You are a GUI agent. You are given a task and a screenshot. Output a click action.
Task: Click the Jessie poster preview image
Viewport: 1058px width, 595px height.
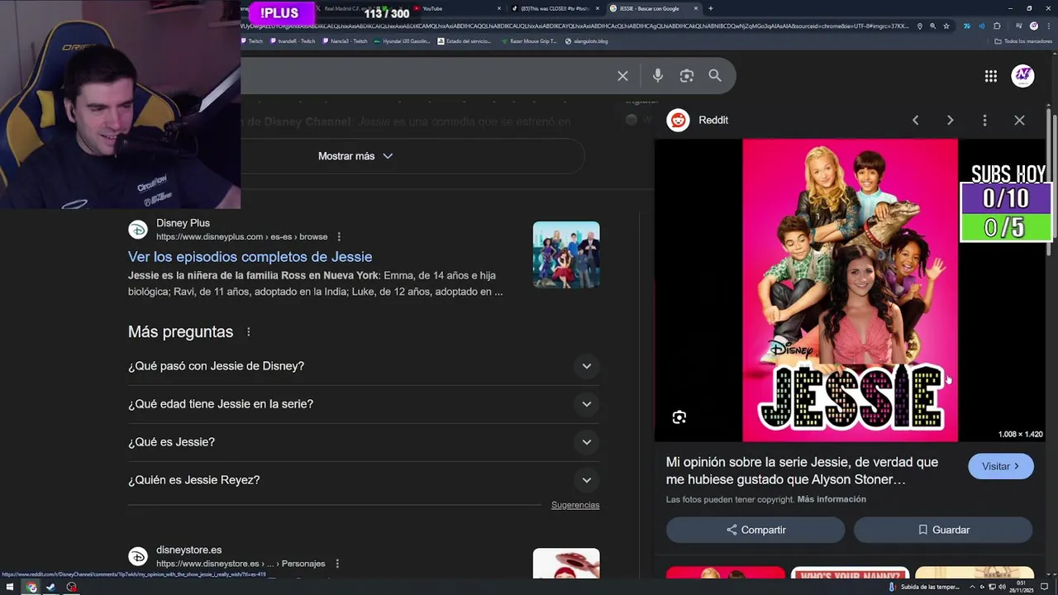click(850, 290)
